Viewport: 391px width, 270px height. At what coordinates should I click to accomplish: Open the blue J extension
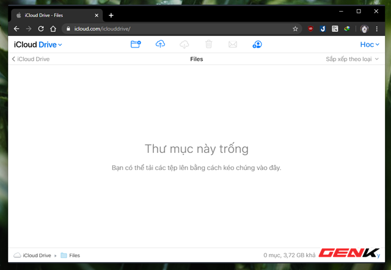pyautogui.click(x=323, y=29)
